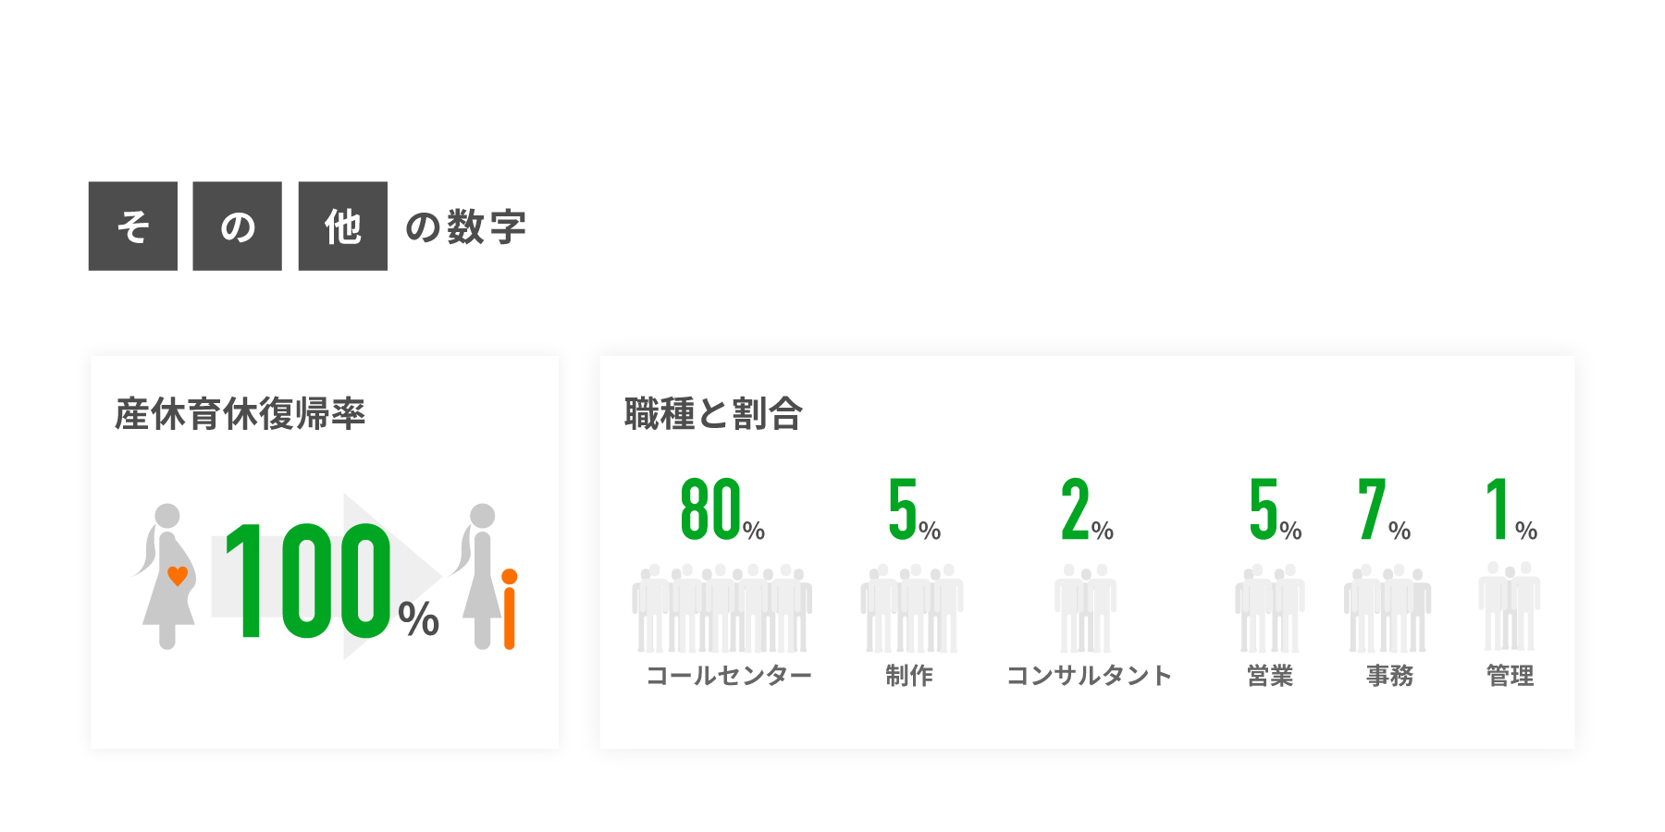
Task: Click the dark そ heading tile
Action: (133, 226)
